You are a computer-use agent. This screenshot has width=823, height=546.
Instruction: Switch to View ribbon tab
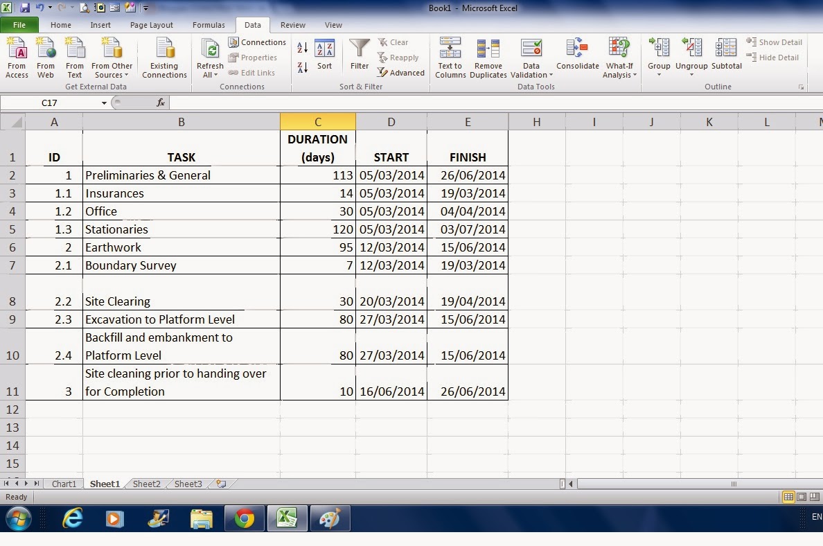tap(333, 25)
